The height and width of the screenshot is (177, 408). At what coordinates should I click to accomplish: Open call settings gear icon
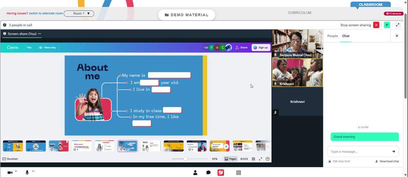pyautogui.click(x=4, y=25)
